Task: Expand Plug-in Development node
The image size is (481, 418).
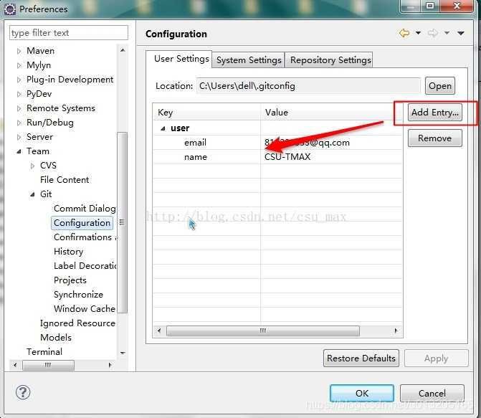Action: click(x=19, y=80)
